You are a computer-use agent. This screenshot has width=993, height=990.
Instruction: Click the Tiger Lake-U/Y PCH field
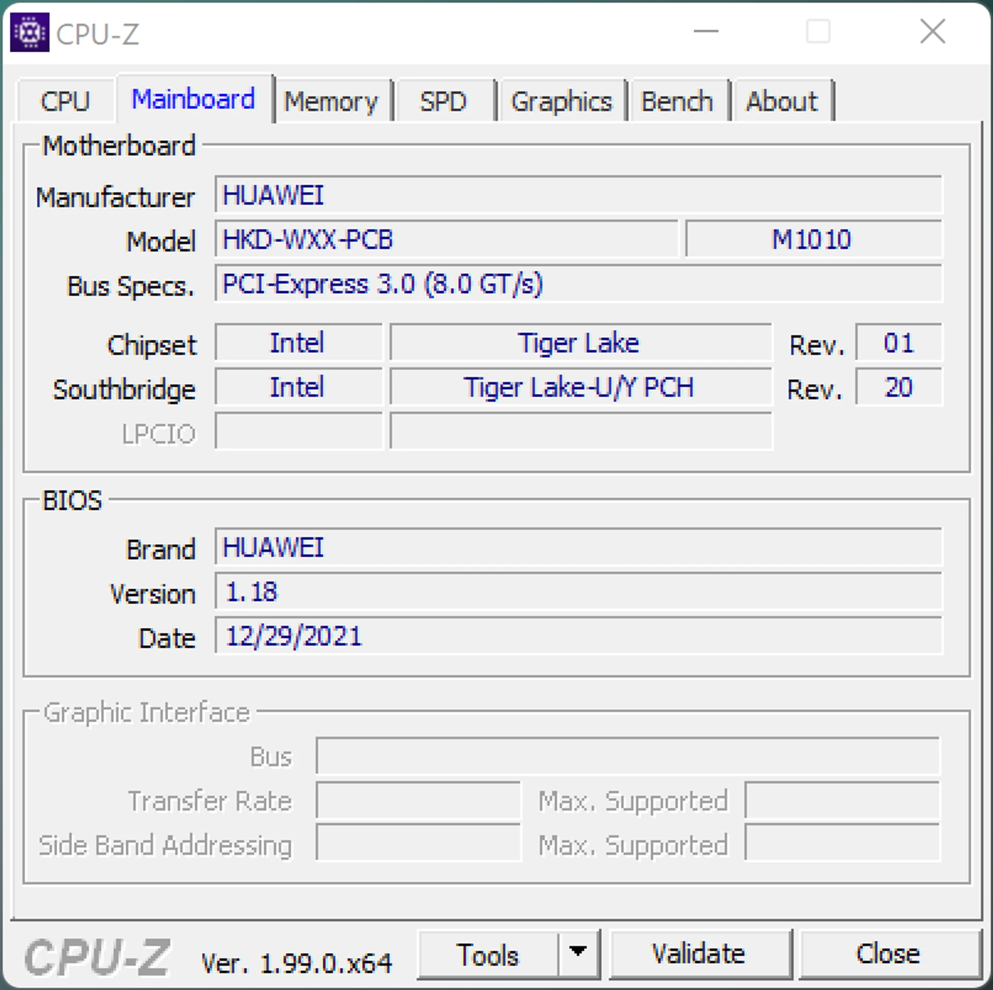581,387
